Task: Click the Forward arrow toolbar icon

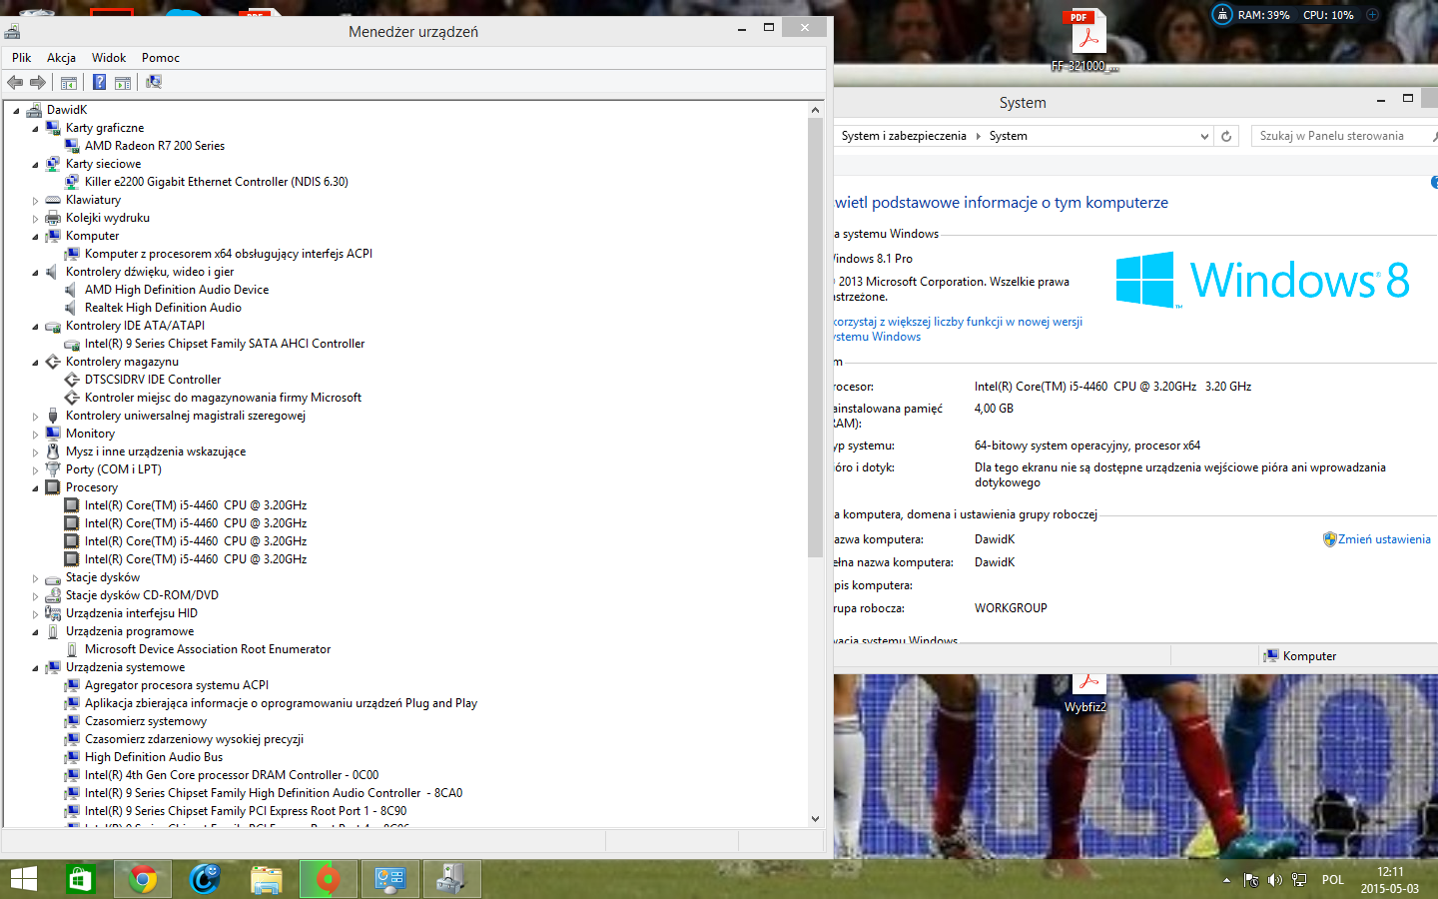Action: point(38,83)
